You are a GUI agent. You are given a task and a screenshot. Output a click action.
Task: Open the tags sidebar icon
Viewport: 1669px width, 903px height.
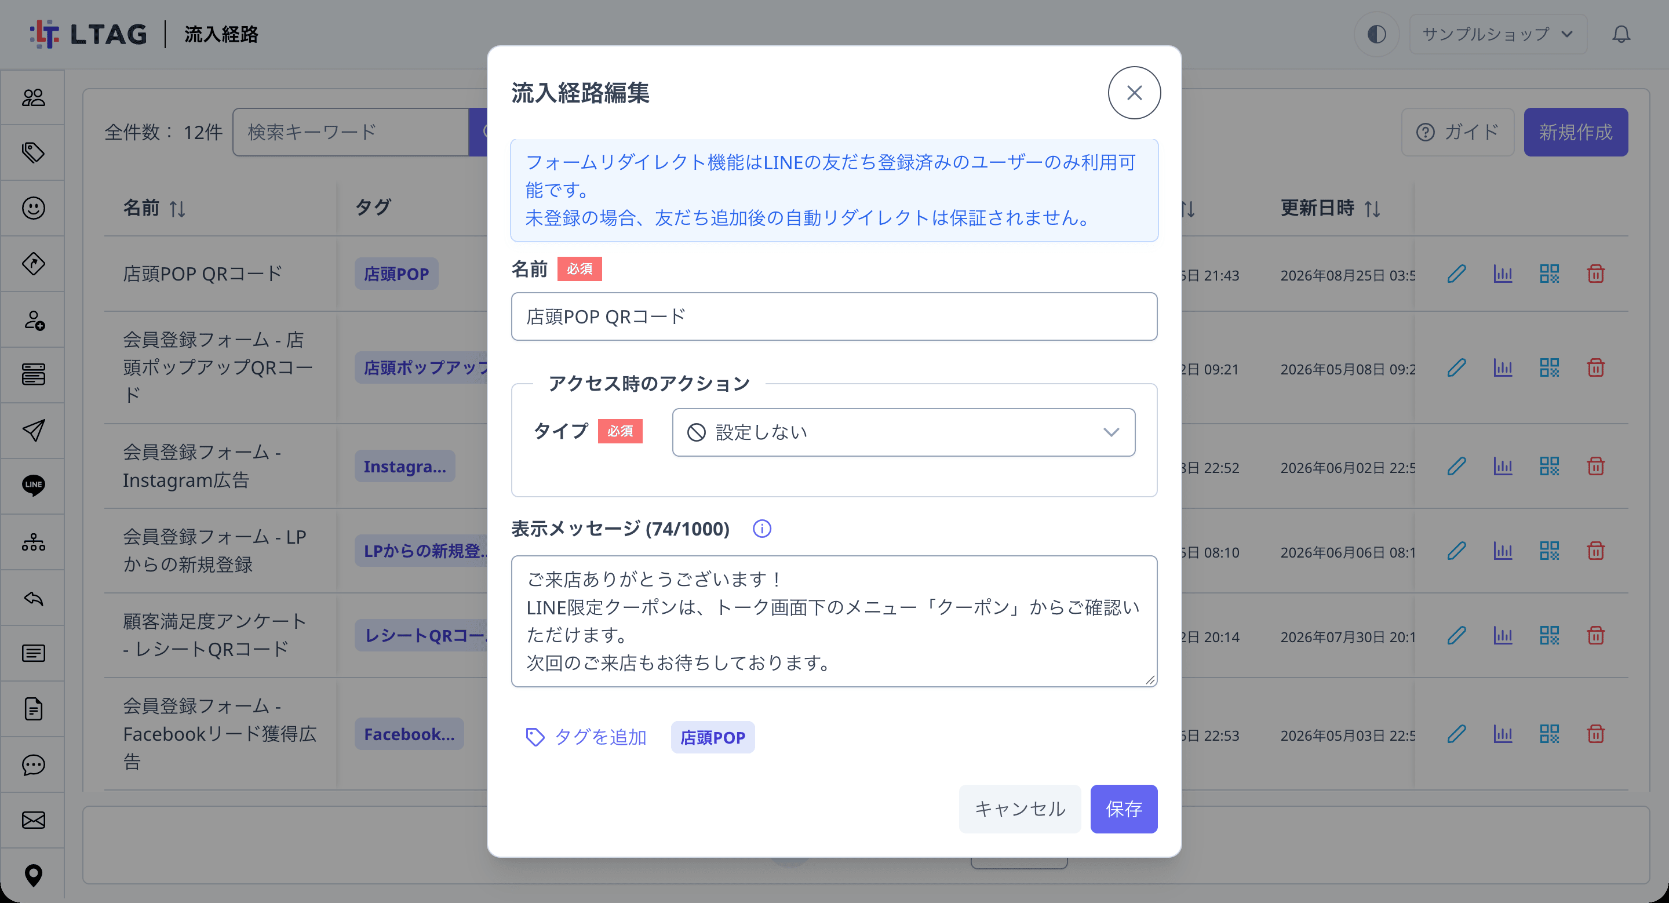[33, 153]
